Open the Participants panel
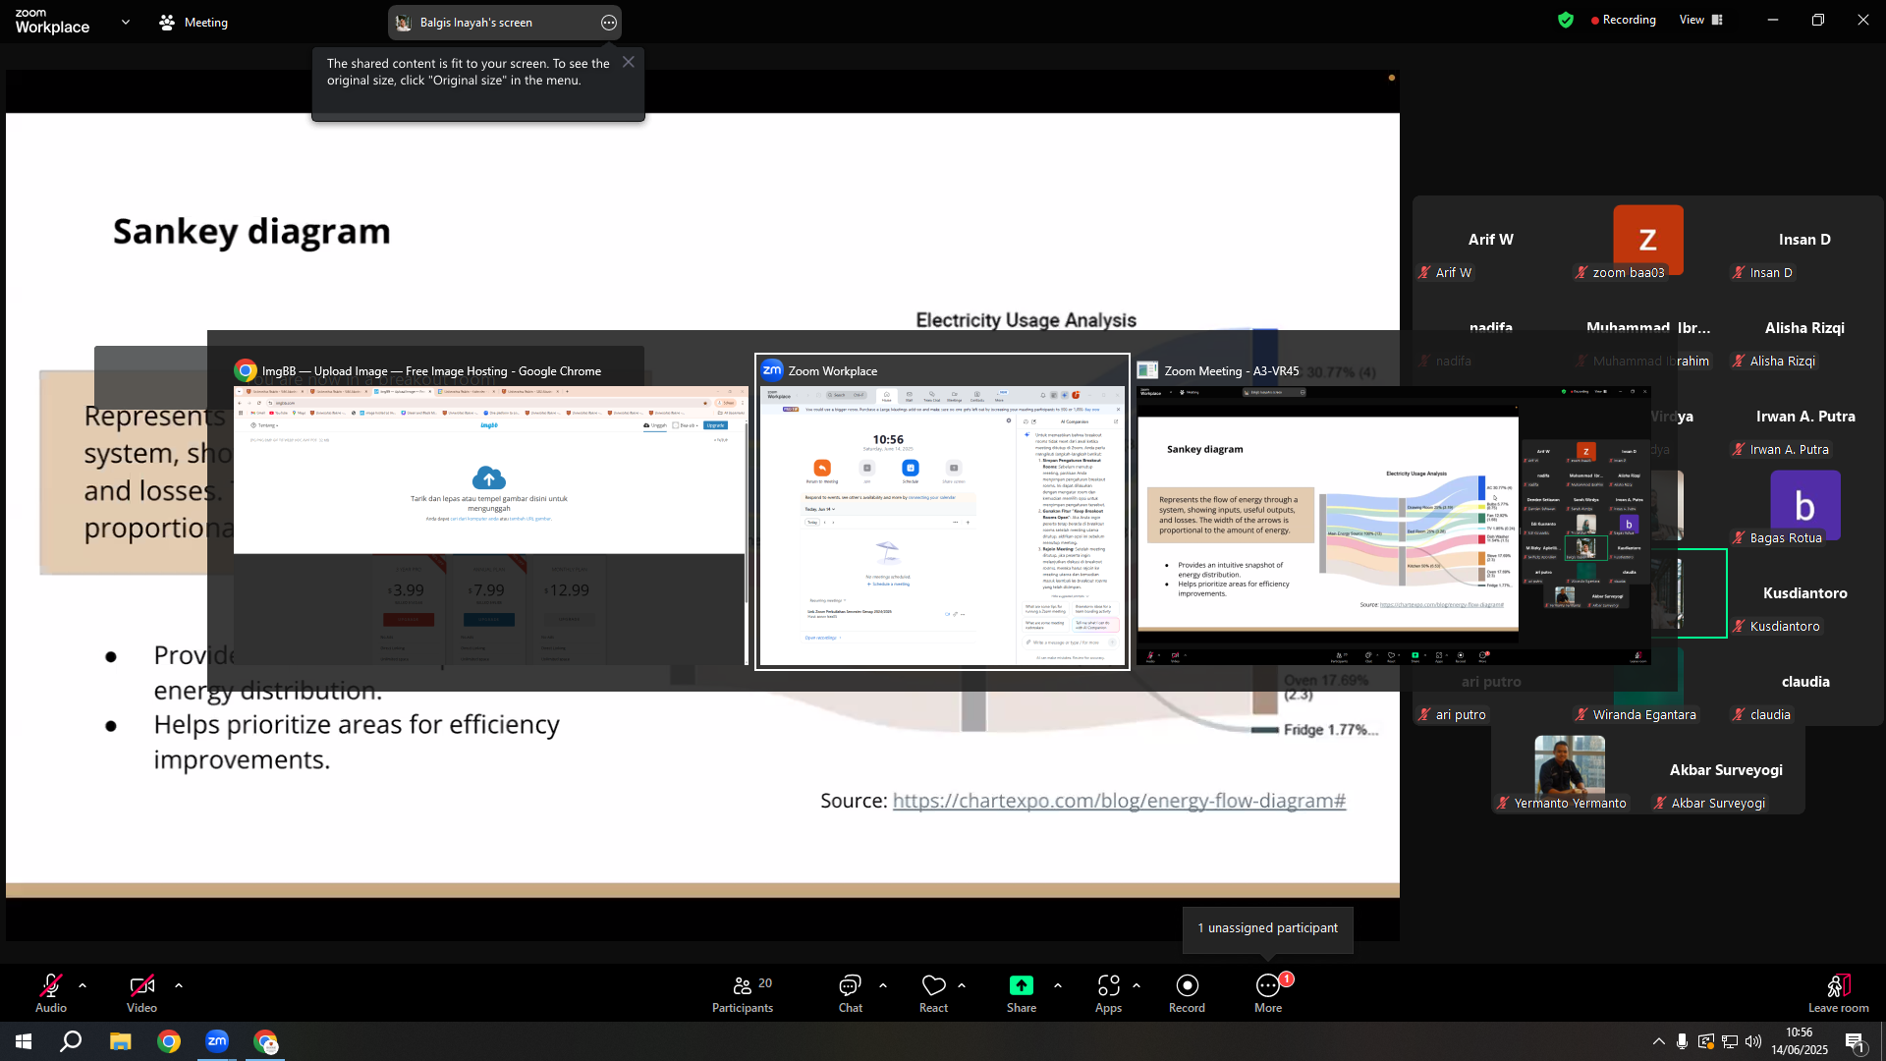Screen dimensions: 1886x1061 coord(743,992)
